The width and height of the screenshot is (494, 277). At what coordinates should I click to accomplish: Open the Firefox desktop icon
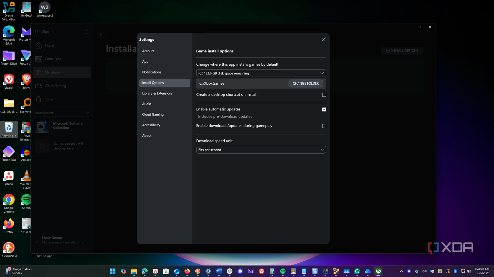coord(9,226)
